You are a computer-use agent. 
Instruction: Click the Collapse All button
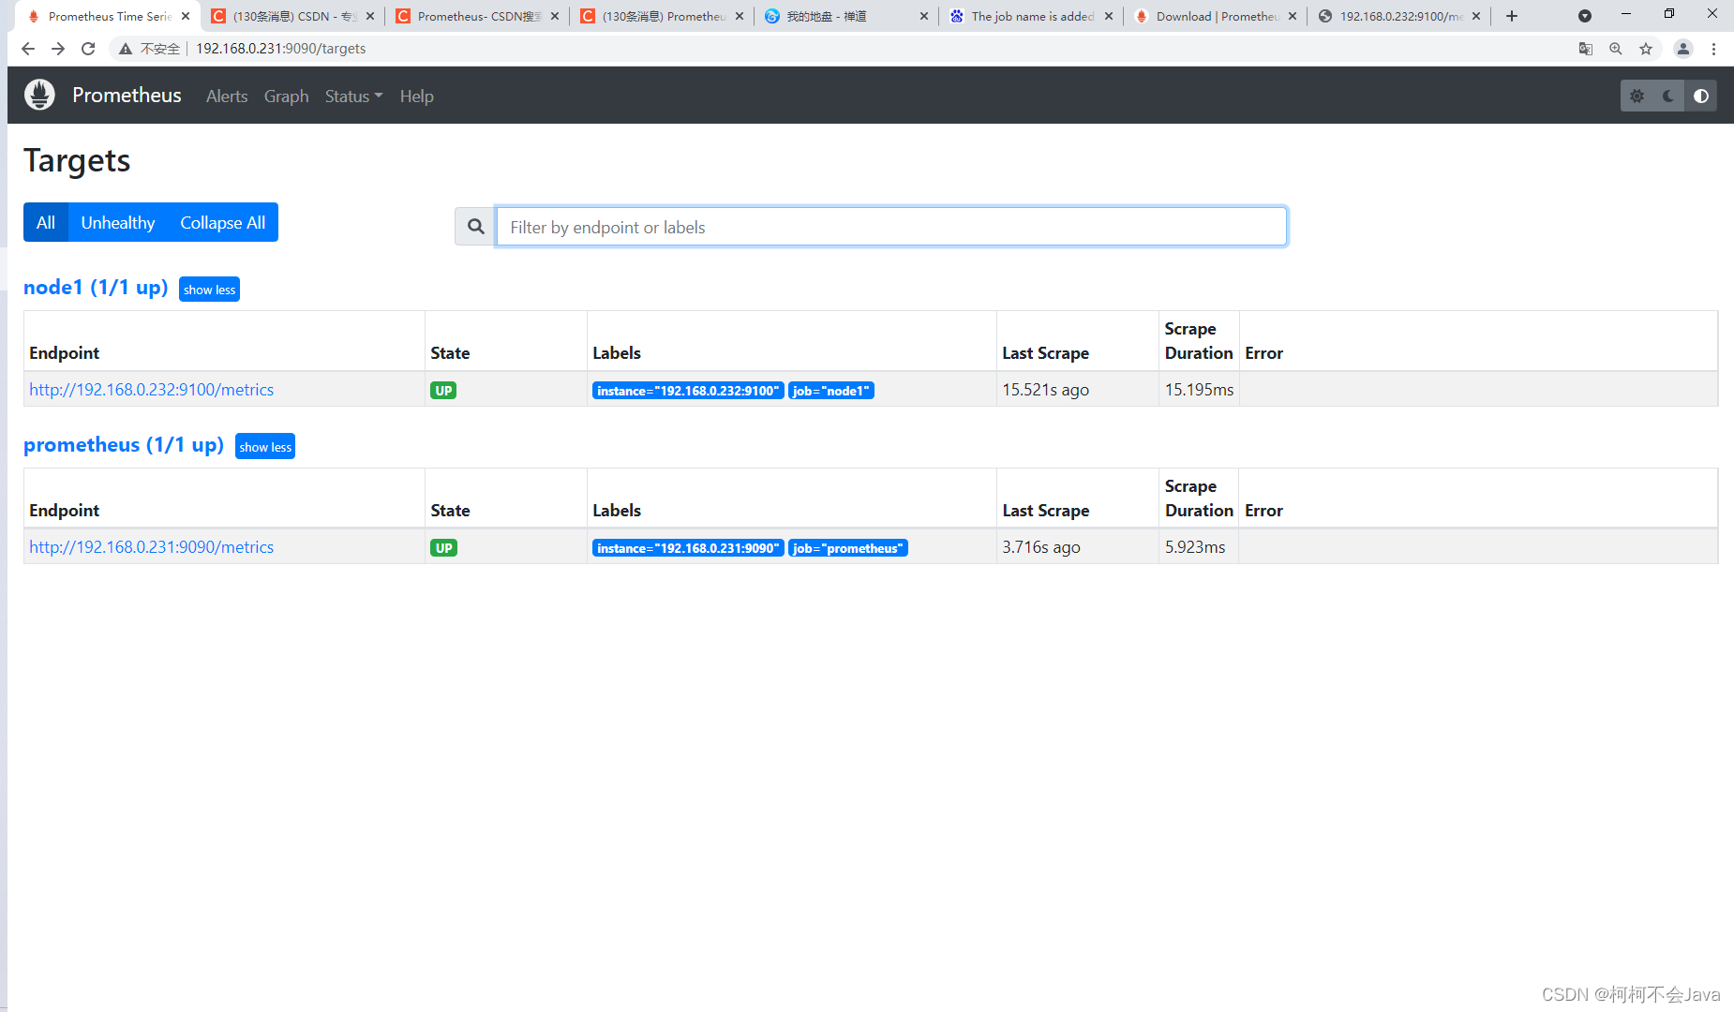point(223,222)
